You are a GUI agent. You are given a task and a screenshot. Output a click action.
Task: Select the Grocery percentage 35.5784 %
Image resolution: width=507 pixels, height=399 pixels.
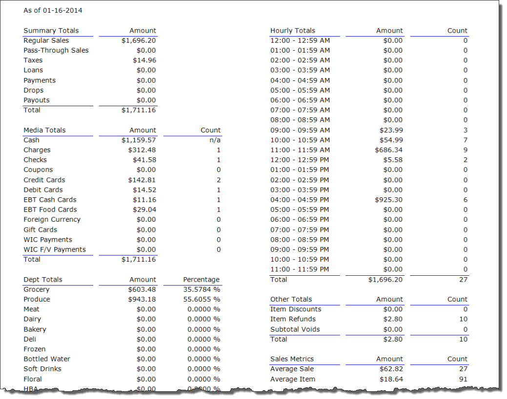pyautogui.click(x=202, y=289)
